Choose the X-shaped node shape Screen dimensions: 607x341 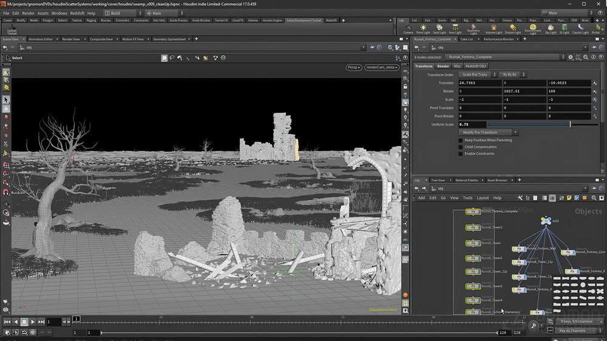600,291
